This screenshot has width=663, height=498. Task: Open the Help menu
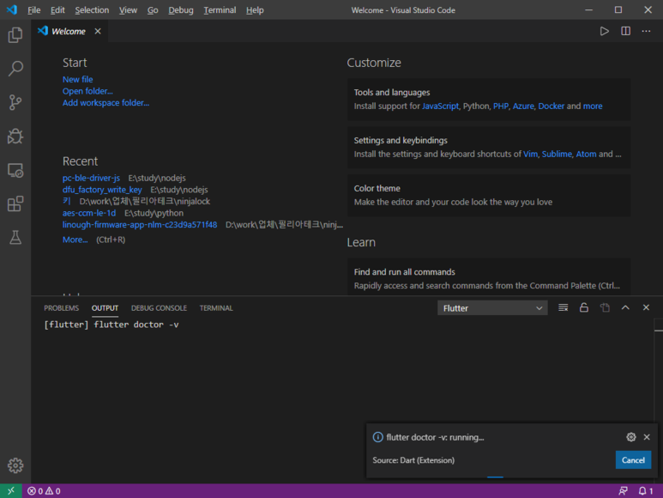pos(255,10)
